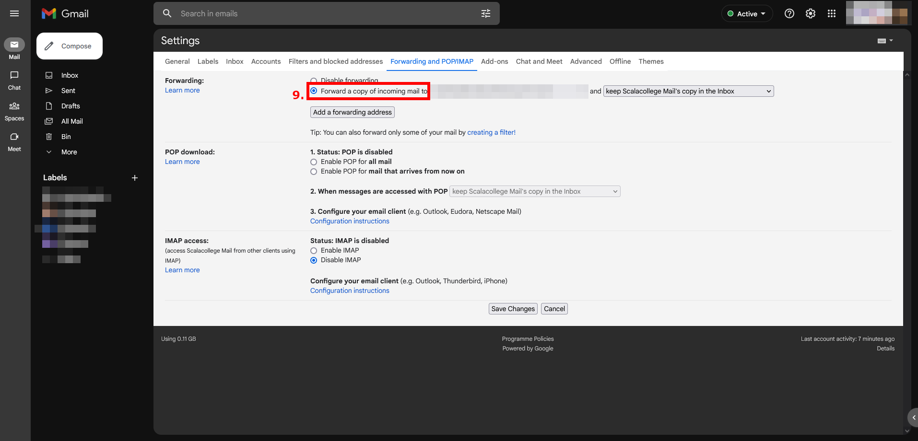The image size is (918, 441).
Task: Open forwarding keep copy in Inbox dropdown
Action: [x=688, y=91]
